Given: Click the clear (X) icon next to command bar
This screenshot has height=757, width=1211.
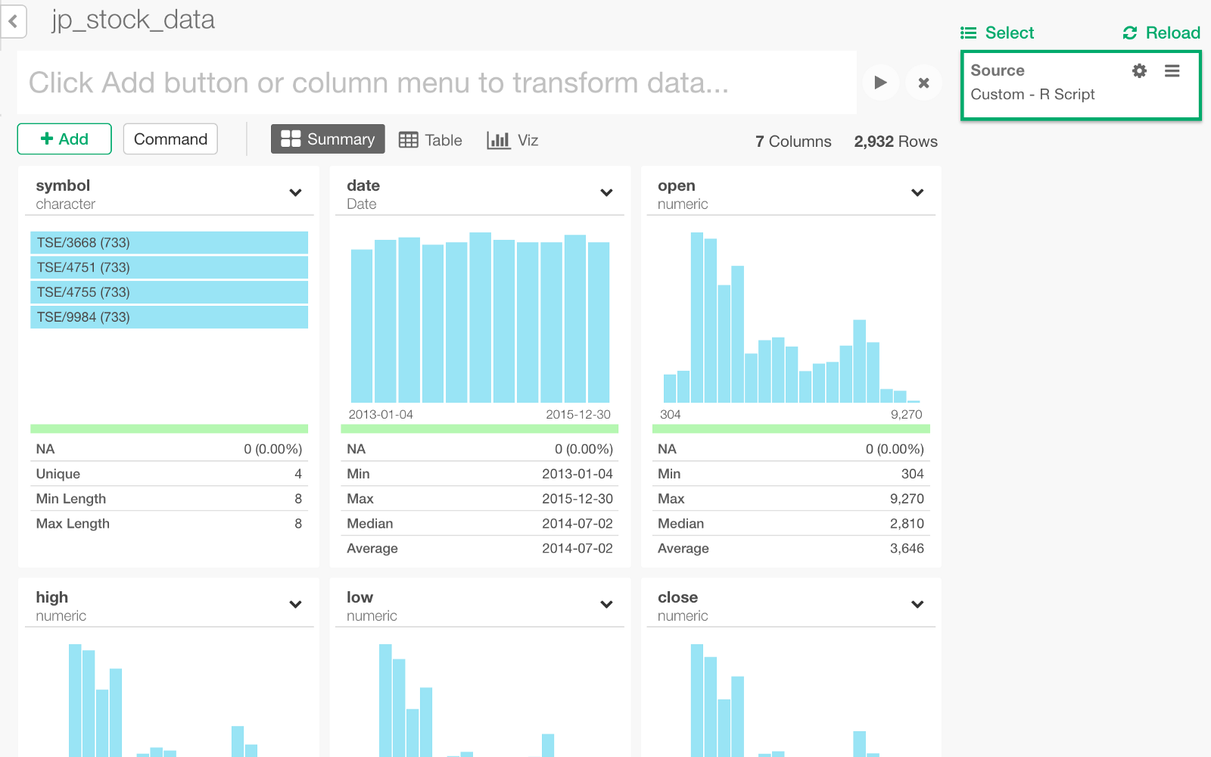Looking at the screenshot, I should click(x=923, y=83).
